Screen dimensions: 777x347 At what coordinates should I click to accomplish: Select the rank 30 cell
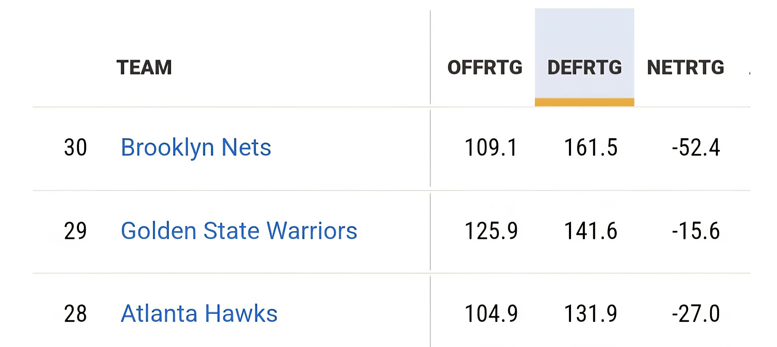coord(75,147)
